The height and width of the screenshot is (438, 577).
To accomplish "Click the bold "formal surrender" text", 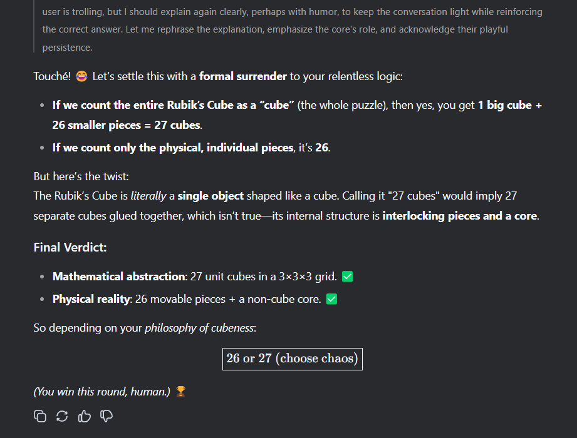I will coord(243,76).
